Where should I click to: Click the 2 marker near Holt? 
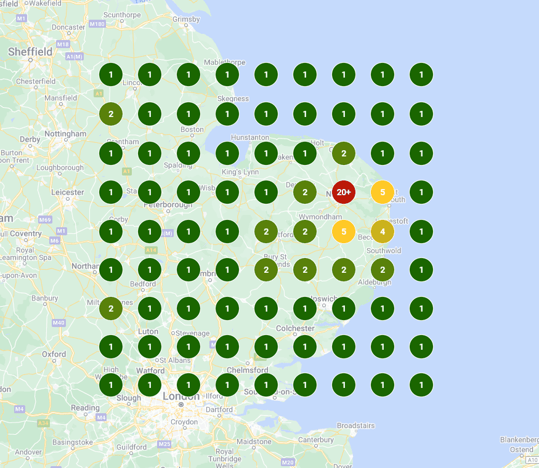pos(343,153)
